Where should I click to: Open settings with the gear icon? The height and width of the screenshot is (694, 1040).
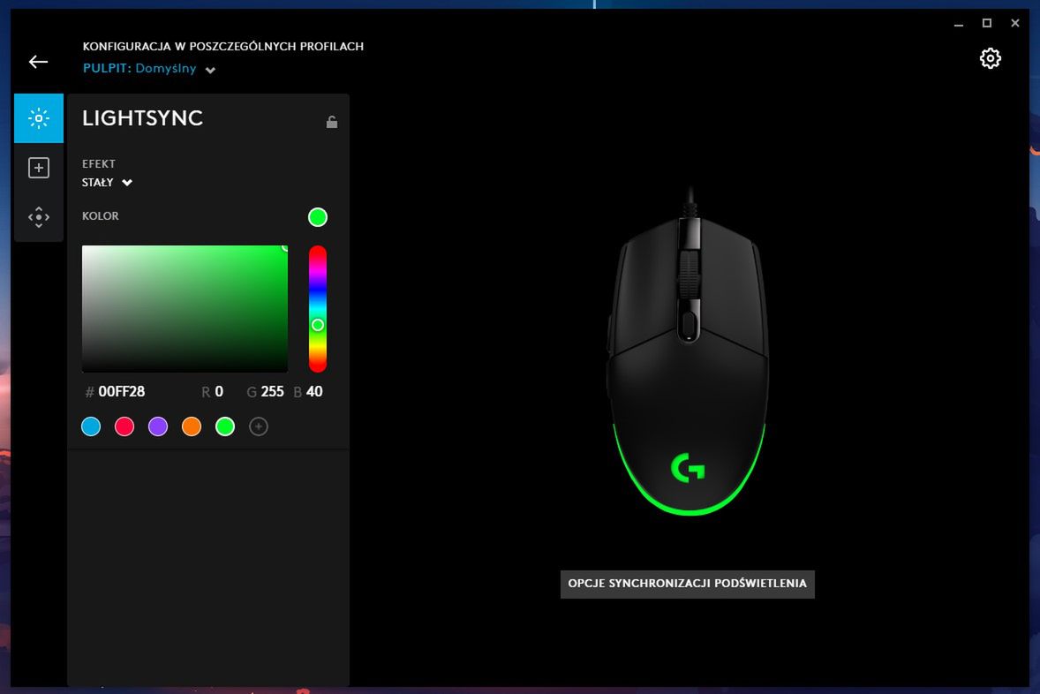coord(990,58)
